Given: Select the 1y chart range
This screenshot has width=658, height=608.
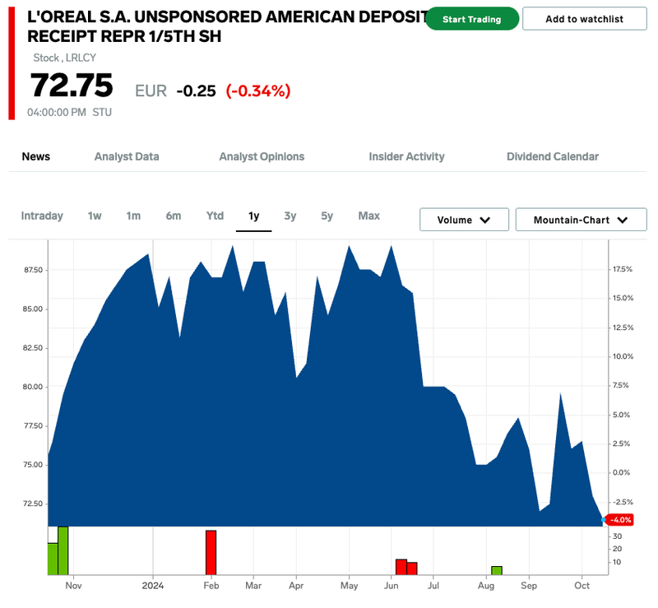Looking at the screenshot, I should 254,216.
